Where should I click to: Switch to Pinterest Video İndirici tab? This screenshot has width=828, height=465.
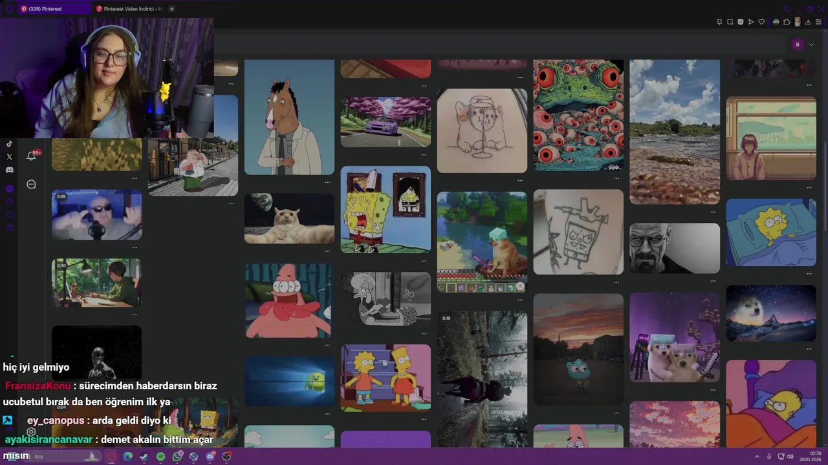click(x=129, y=9)
